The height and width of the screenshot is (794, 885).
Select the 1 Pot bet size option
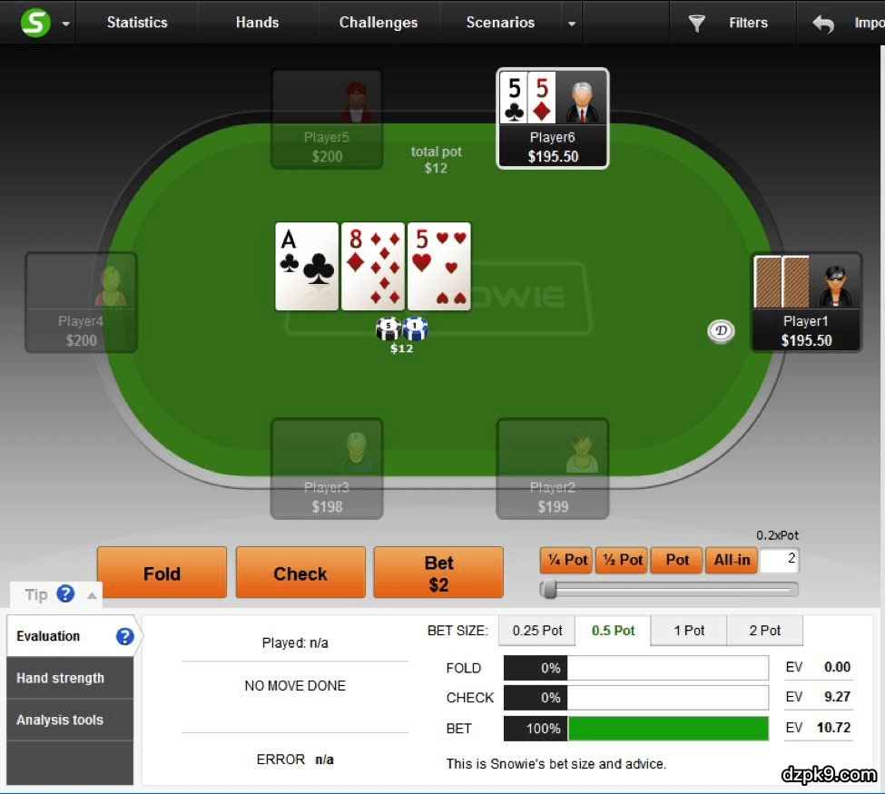[689, 631]
